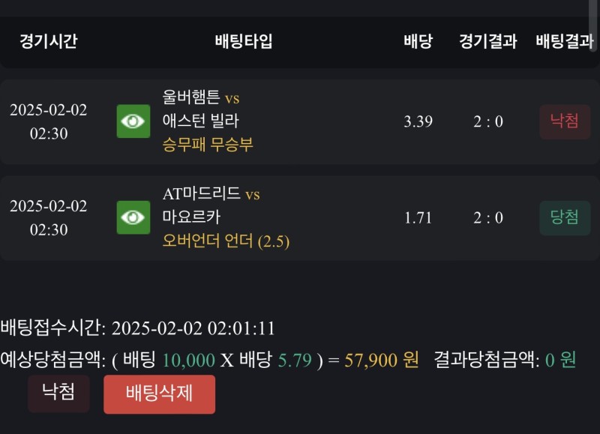This screenshot has width=600, height=434.
Task: Click the 낙첨 result badge in the 울버햄튼 row
Action: pyautogui.click(x=565, y=121)
